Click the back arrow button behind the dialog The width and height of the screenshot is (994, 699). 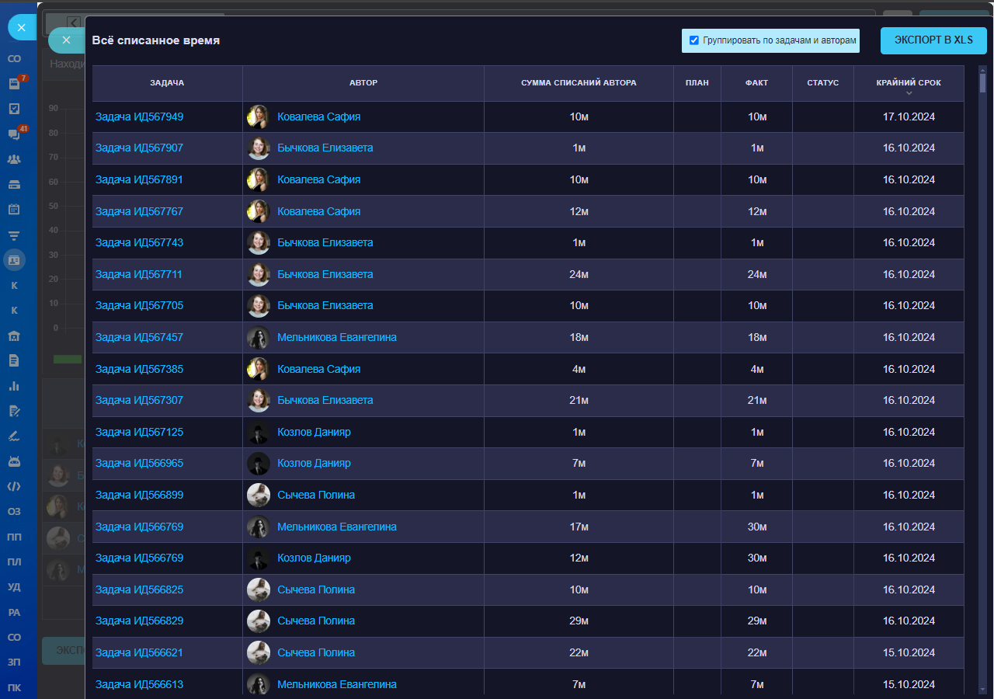[75, 23]
